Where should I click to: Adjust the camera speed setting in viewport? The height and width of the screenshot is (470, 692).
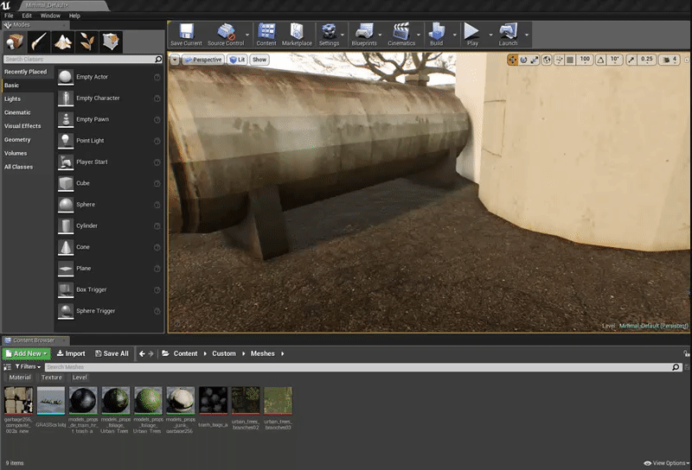pyautogui.click(x=669, y=60)
